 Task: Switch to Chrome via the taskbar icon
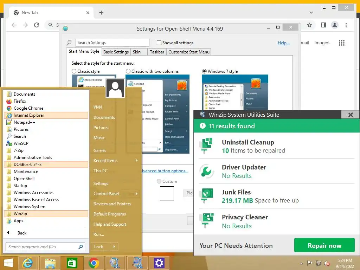tap(94, 263)
